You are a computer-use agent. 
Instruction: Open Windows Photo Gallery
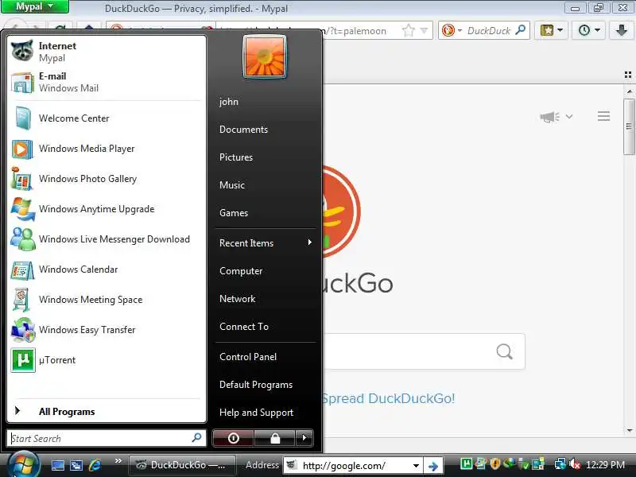tap(107, 178)
